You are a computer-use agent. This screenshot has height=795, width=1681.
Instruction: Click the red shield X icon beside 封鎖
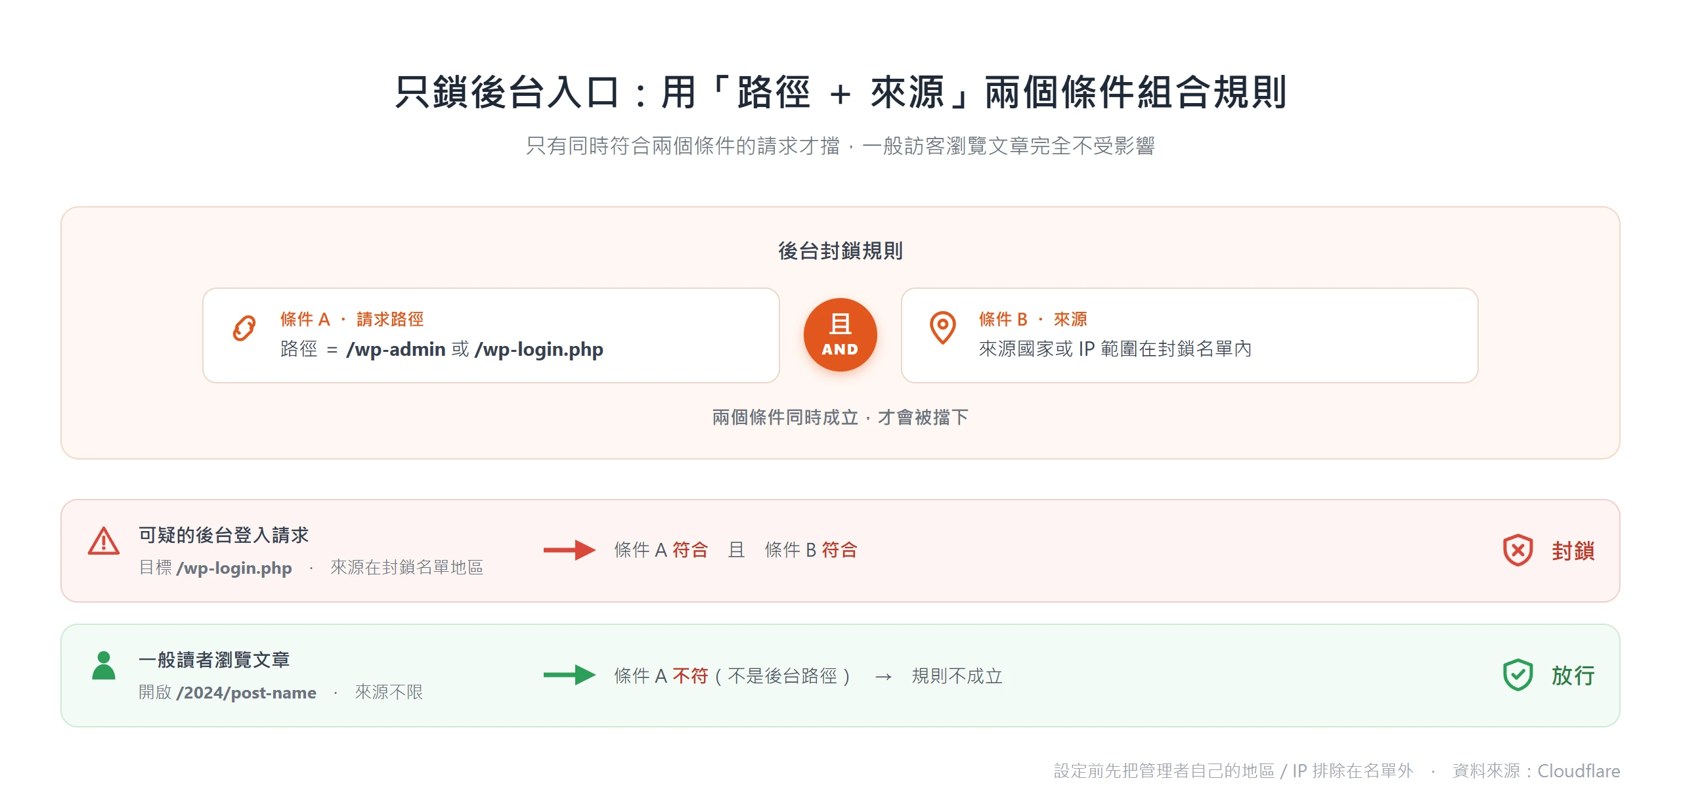pos(1517,550)
